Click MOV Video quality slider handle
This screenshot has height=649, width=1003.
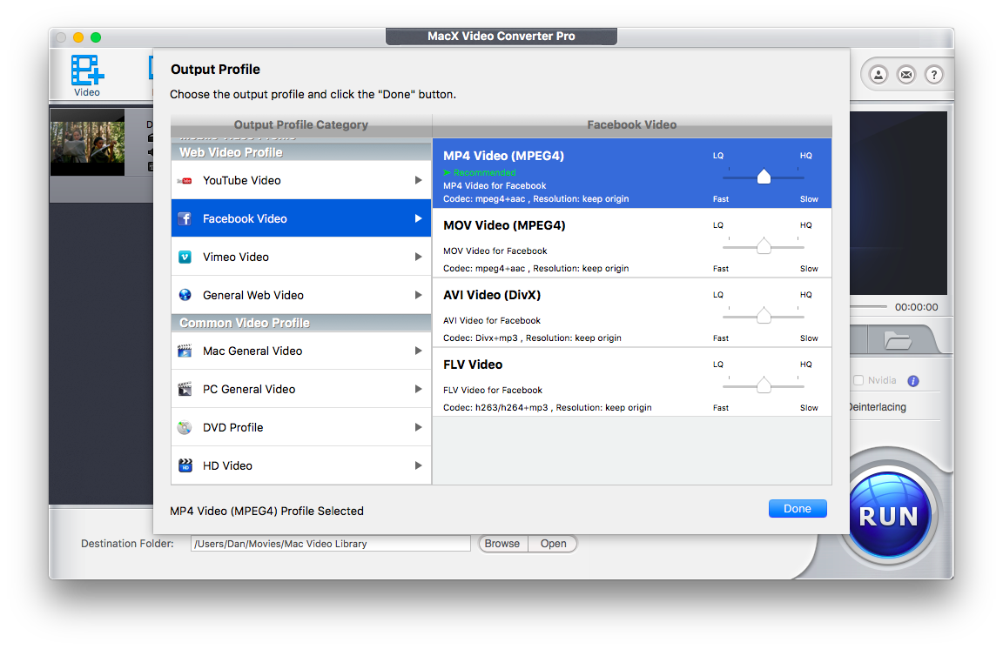click(x=764, y=246)
